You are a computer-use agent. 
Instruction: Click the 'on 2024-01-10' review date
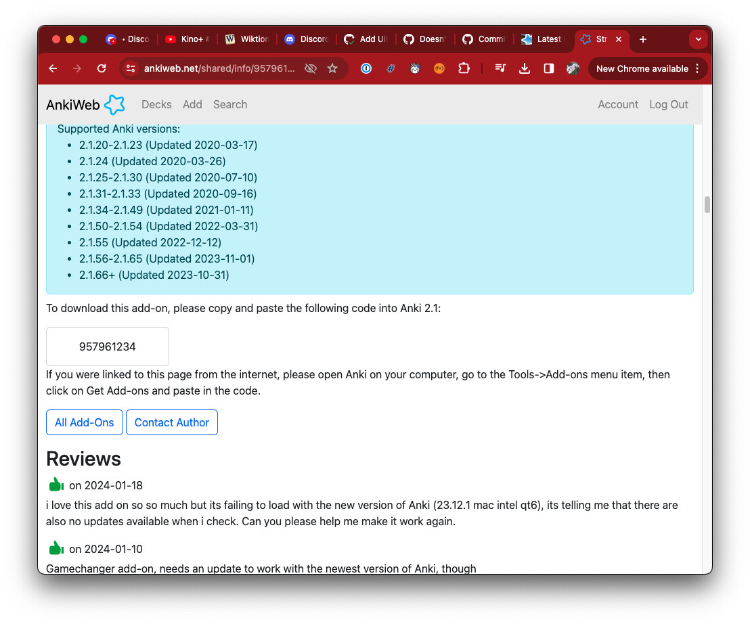[x=106, y=550]
